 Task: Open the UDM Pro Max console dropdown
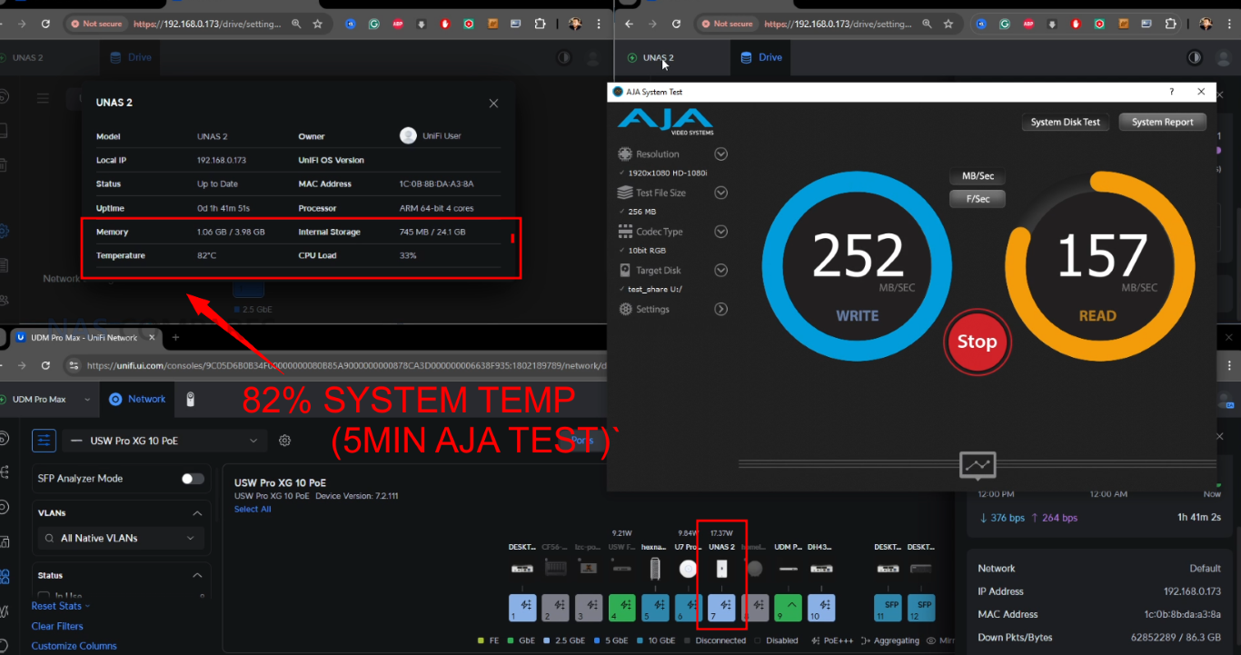pyautogui.click(x=50, y=399)
